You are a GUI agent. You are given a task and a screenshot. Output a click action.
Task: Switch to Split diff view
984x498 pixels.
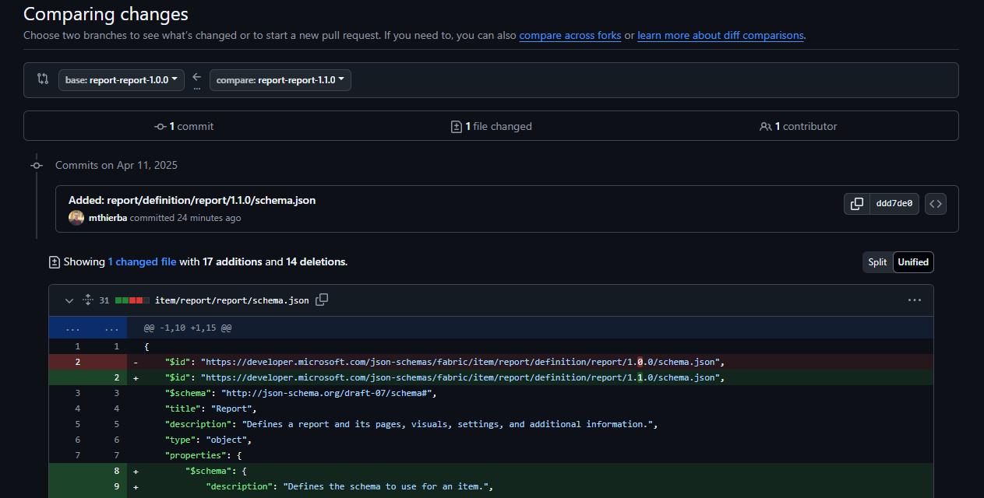pos(877,262)
